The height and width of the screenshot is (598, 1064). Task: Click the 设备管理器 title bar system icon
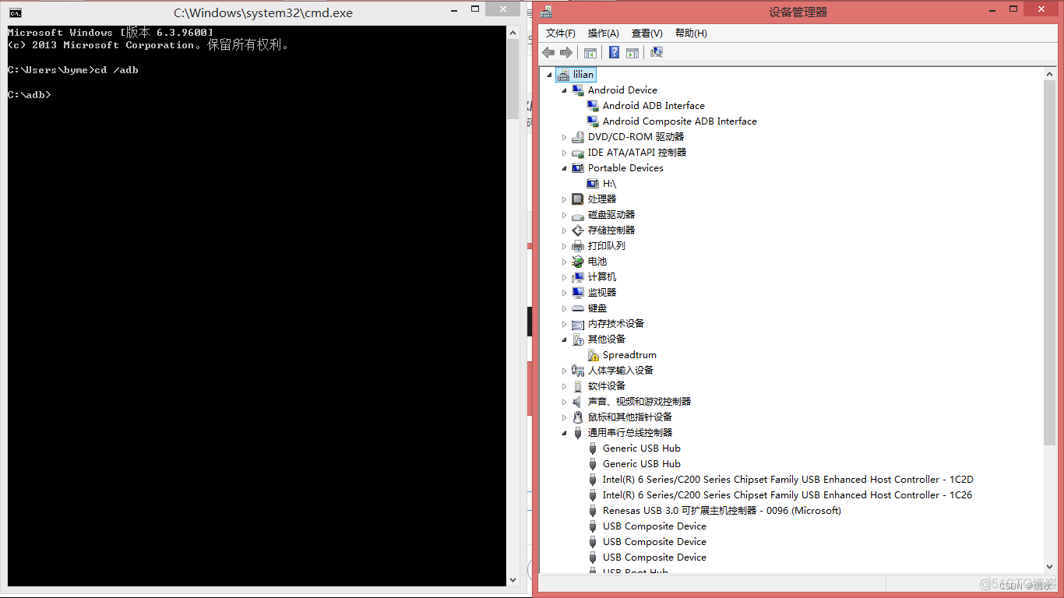coord(547,12)
